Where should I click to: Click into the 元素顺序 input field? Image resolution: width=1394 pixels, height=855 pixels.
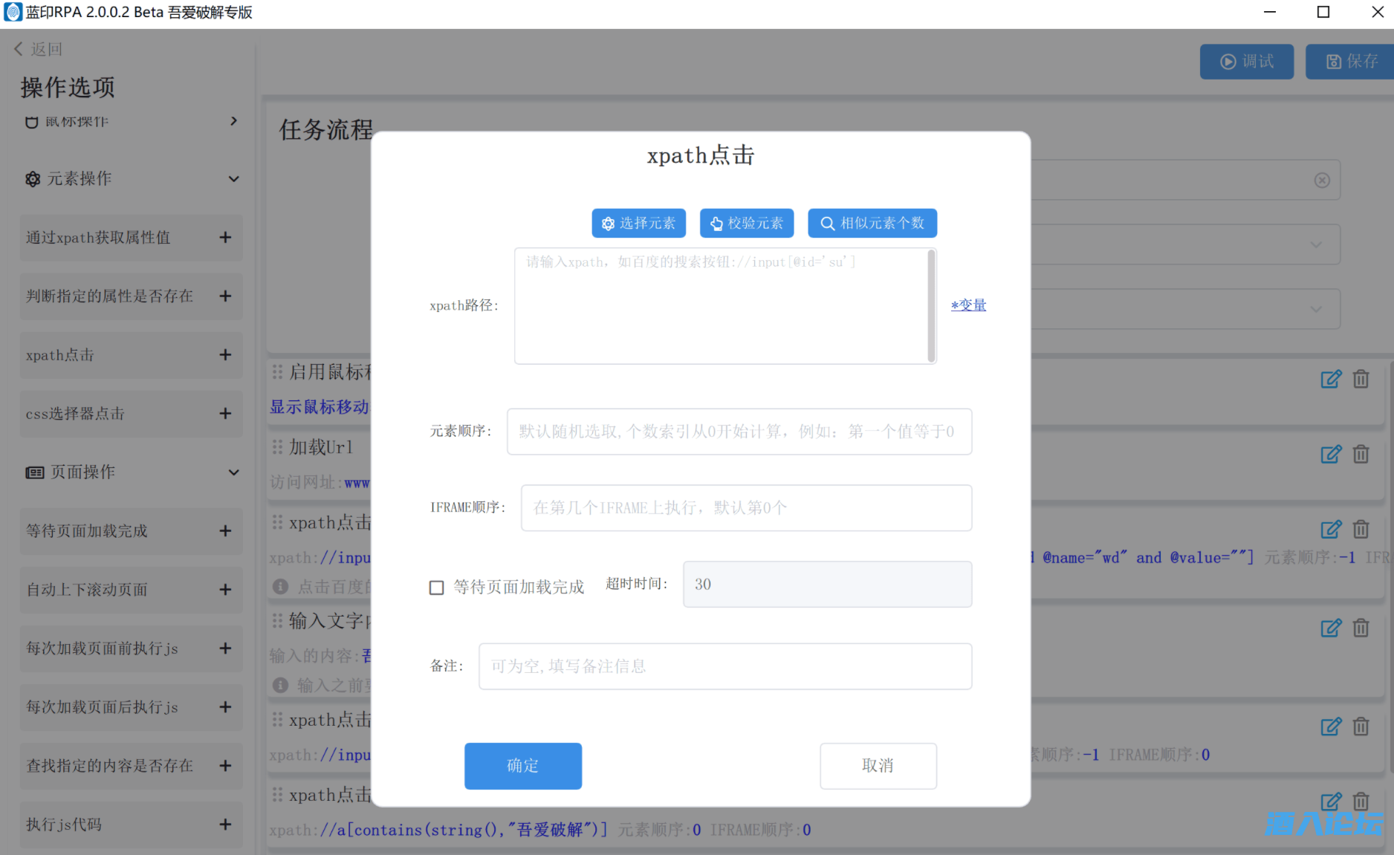739,432
